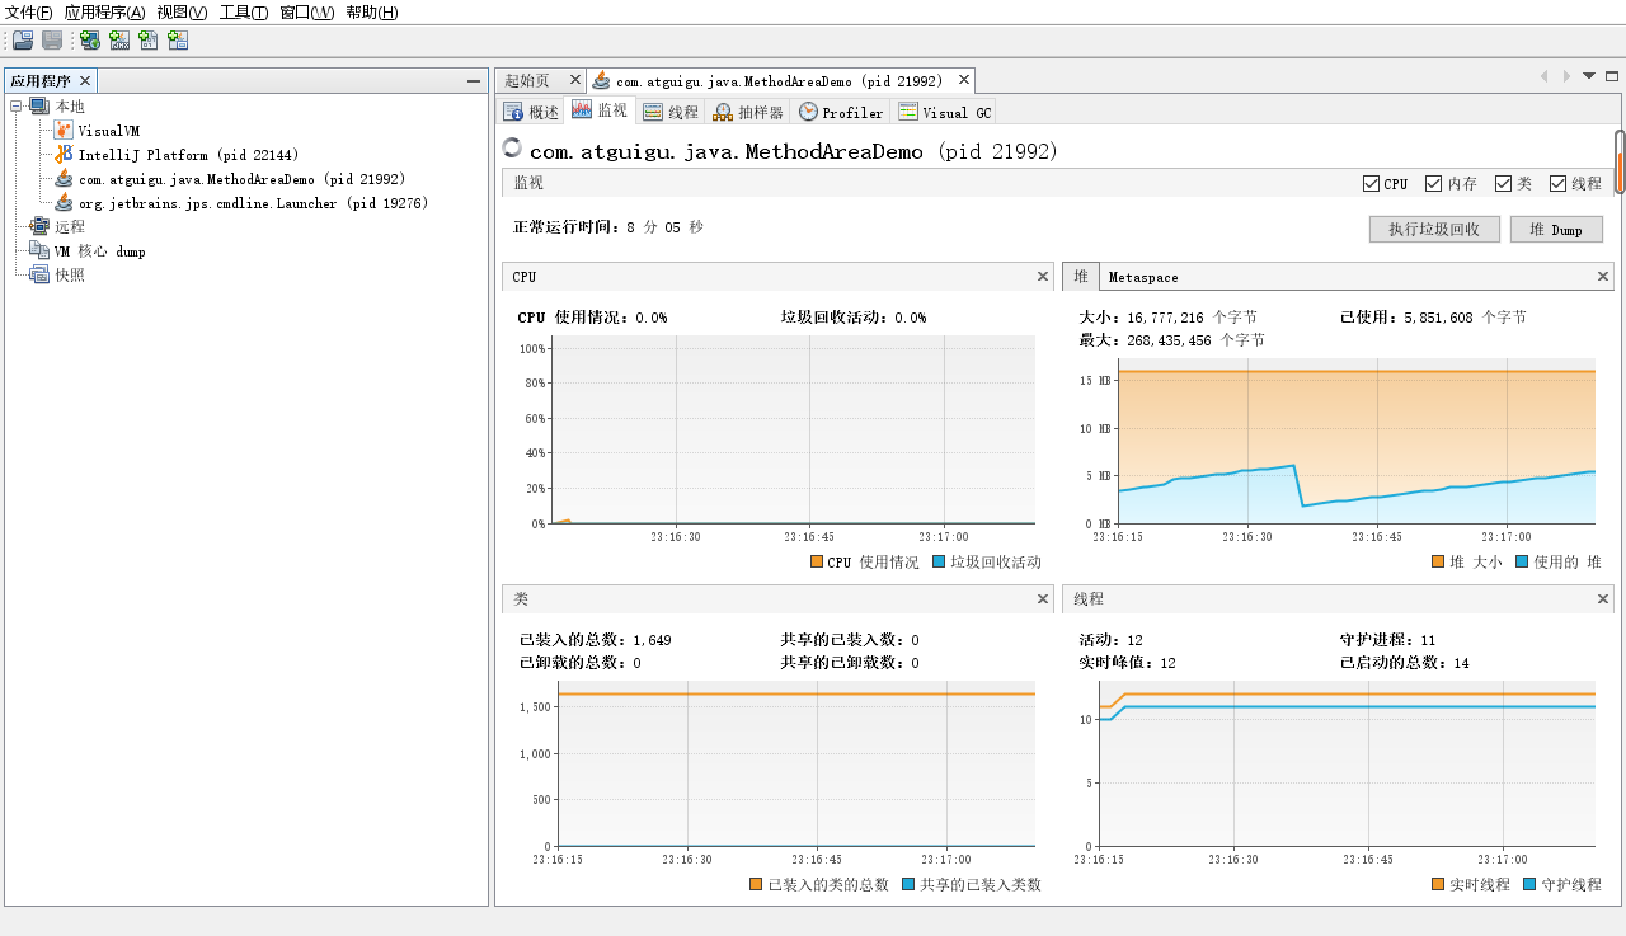The height and width of the screenshot is (936, 1626).
Task: Click the VM 核心 dump icon
Action: pos(40,251)
